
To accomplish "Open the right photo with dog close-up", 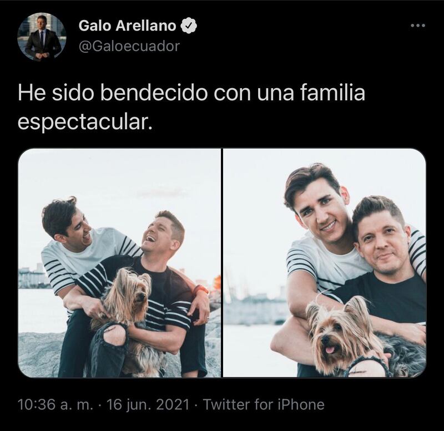I will click(325, 263).
